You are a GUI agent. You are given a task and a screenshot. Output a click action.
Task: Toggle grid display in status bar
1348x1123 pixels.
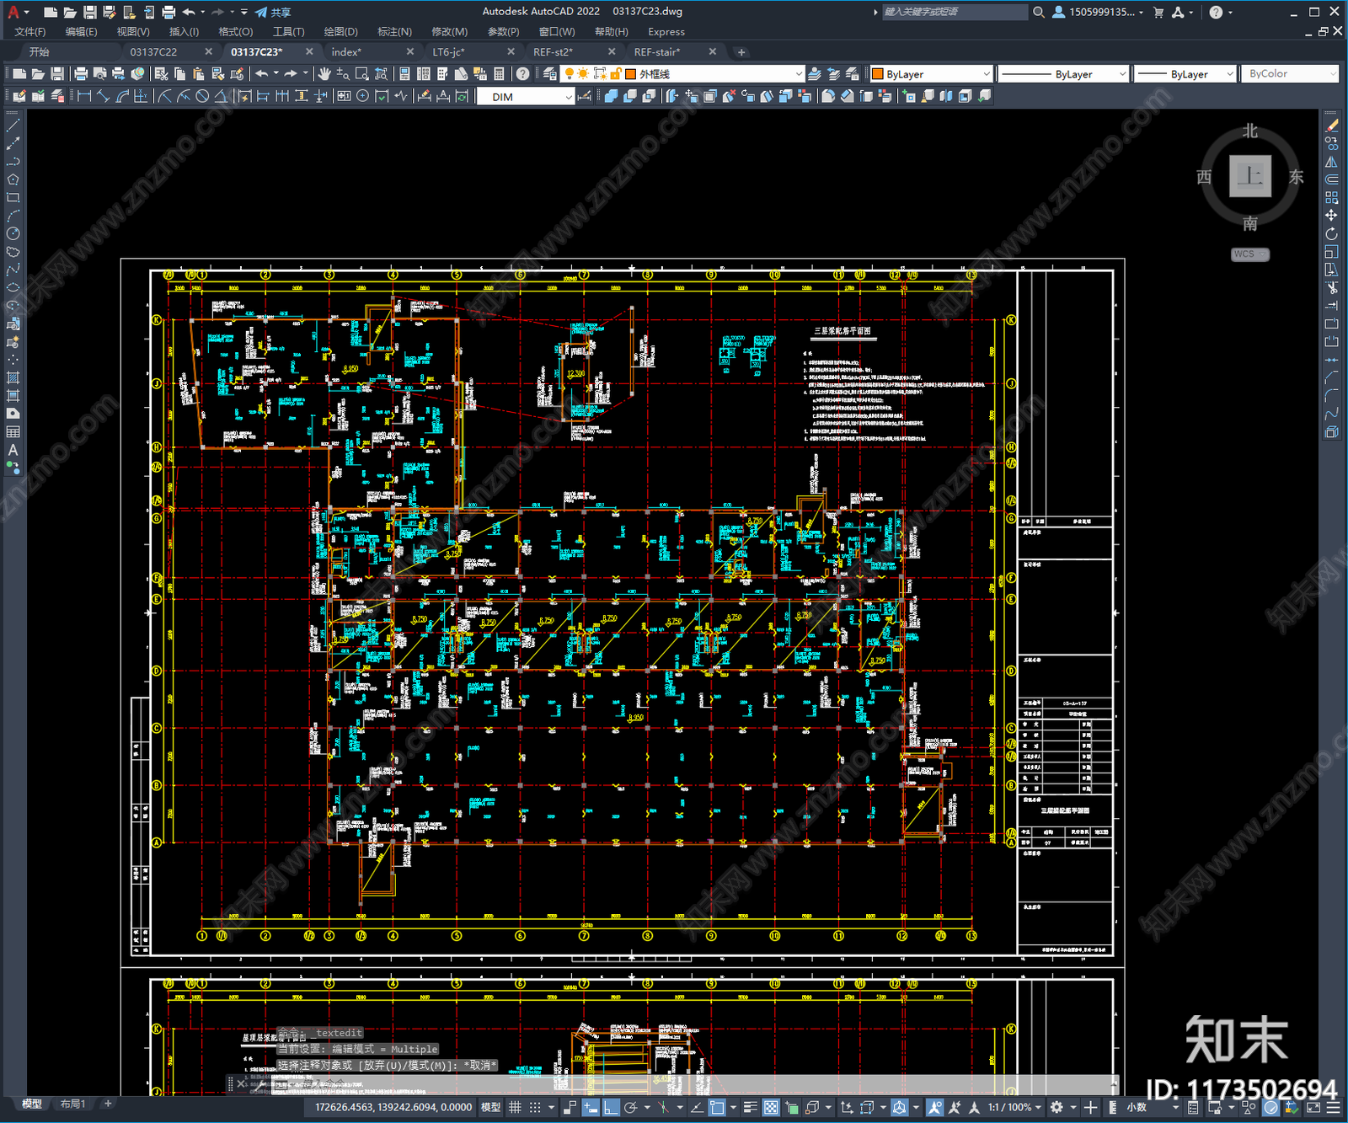[x=515, y=1107]
